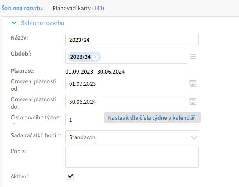Click into the Popis text area
The image size is (239, 187).
tap(132, 157)
